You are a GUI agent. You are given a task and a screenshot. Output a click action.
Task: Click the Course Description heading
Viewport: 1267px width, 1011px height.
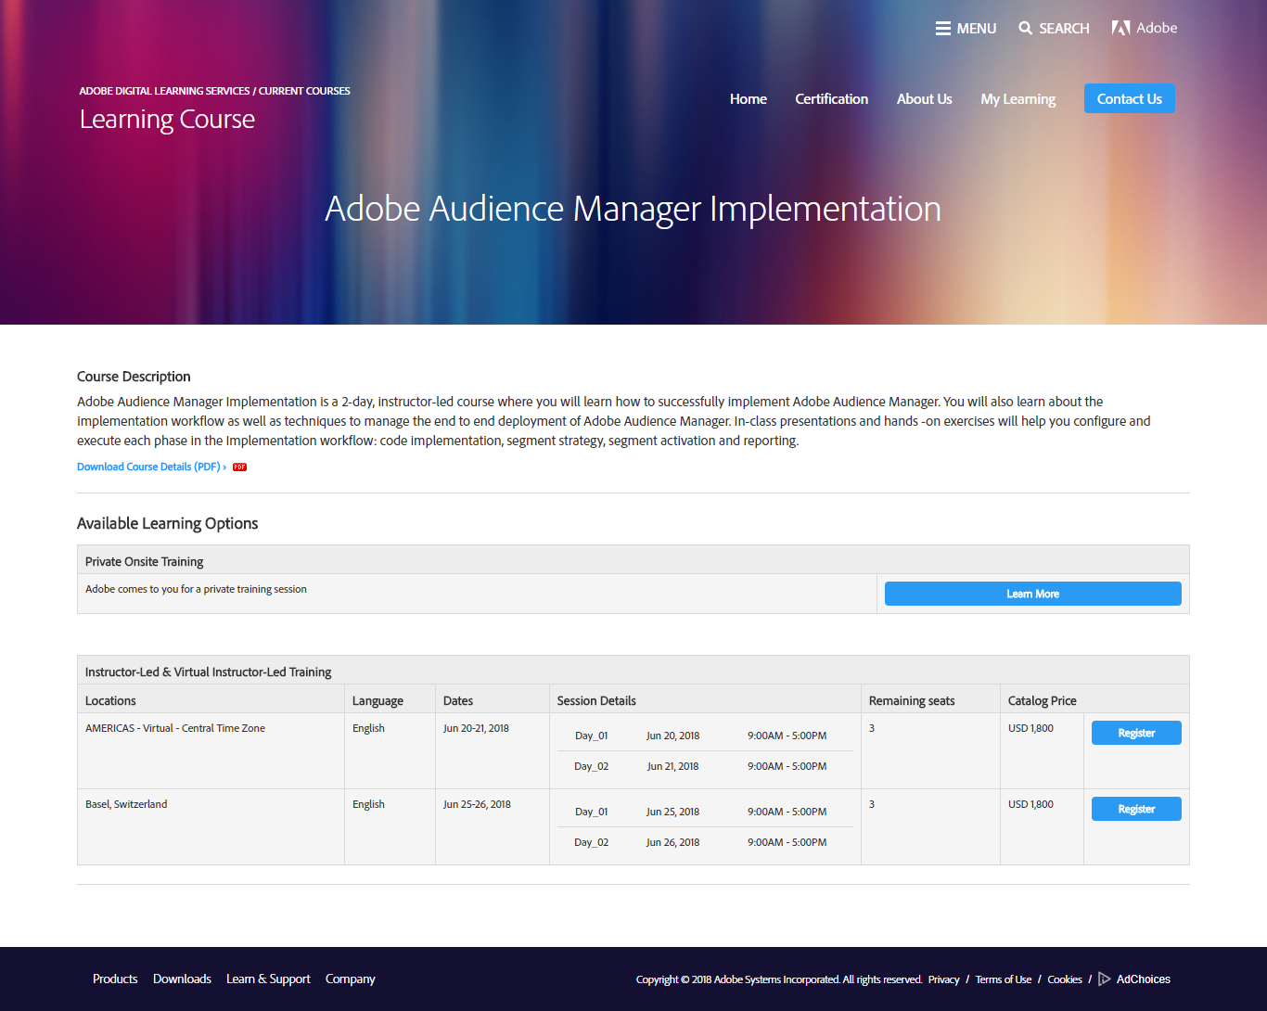pos(134,377)
